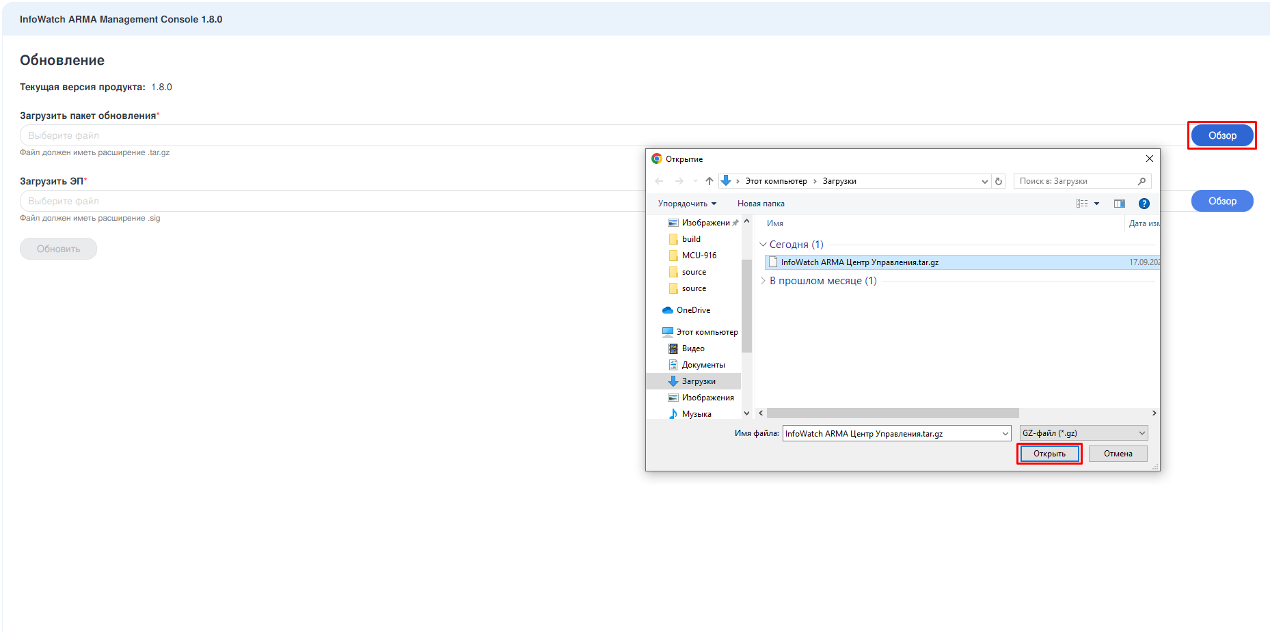Click Отмена to cancel the dialog
The height and width of the screenshot is (632, 1270).
(x=1118, y=454)
